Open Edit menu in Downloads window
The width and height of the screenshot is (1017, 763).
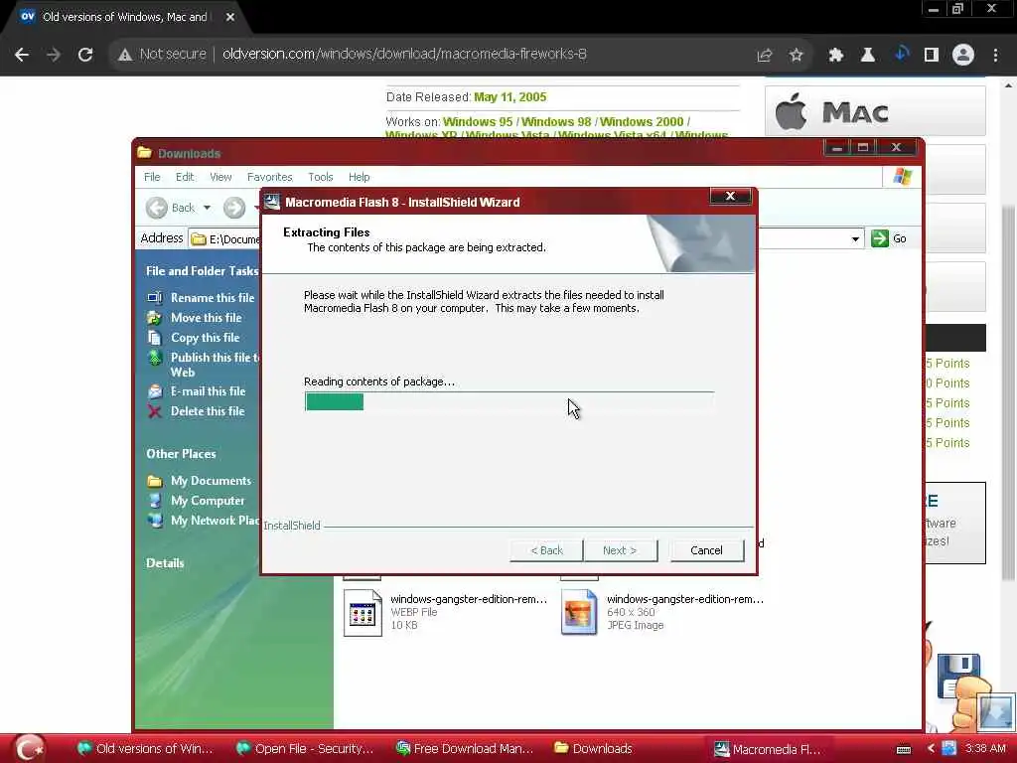pyautogui.click(x=185, y=177)
